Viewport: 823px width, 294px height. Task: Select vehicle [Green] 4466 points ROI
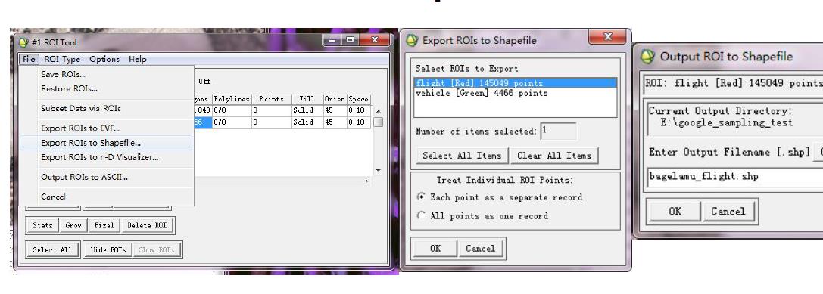(515, 93)
